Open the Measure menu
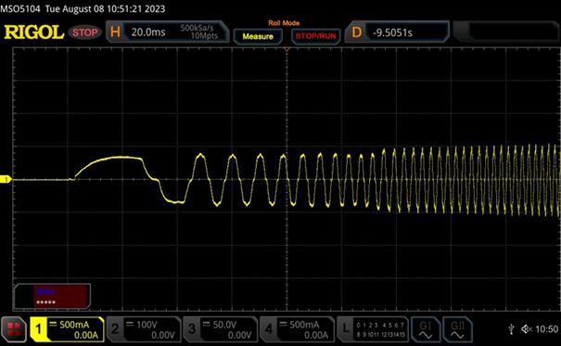The width and height of the screenshot is (561, 346). click(x=258, y=36)
